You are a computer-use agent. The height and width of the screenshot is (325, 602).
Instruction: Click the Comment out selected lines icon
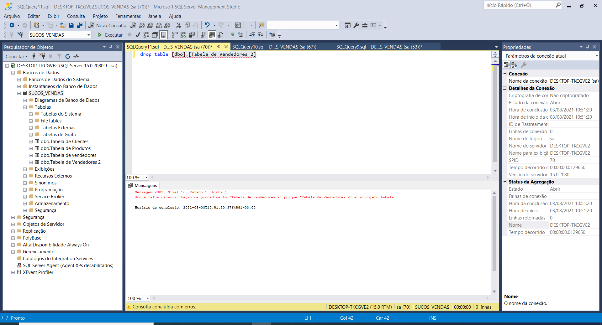232,35
